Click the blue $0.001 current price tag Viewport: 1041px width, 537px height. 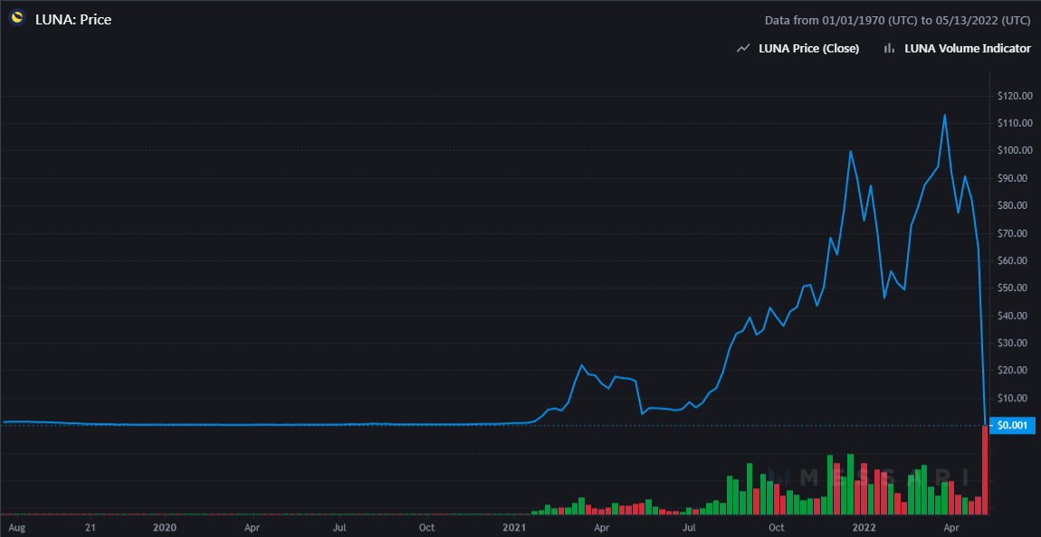(1012, 426)
